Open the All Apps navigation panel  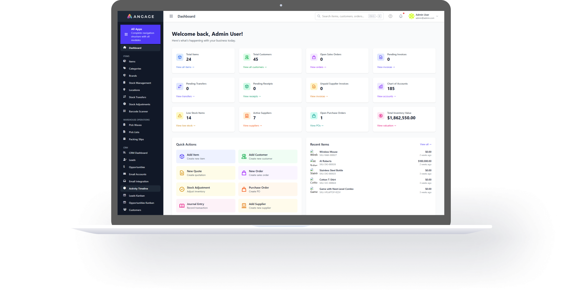tap(140, 35)
